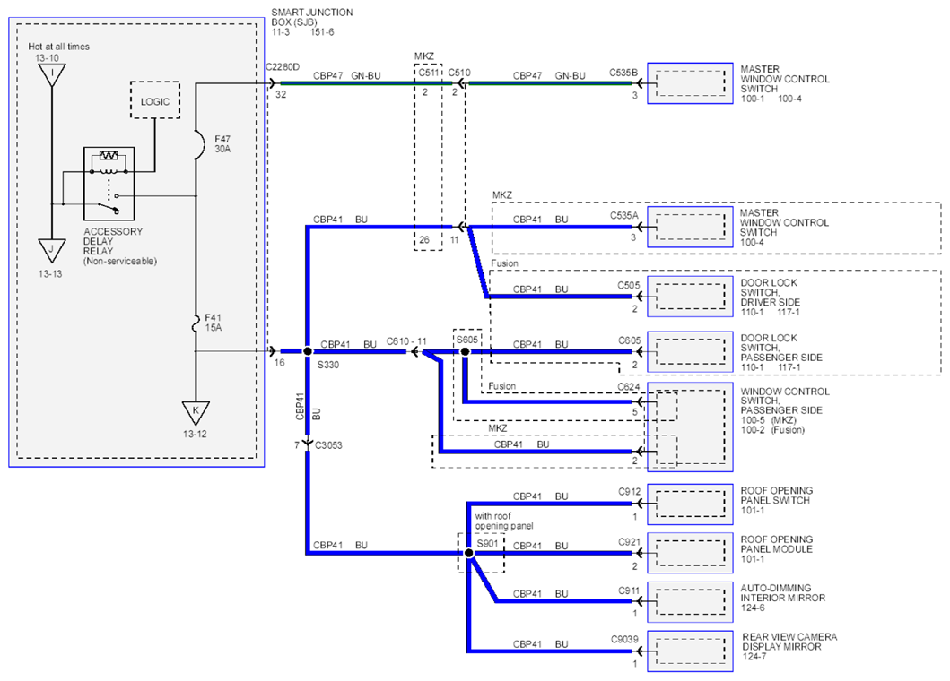Click the '11-3 151-6' reference under SJB title
The image size is (950, 681).
click(302, 32)
